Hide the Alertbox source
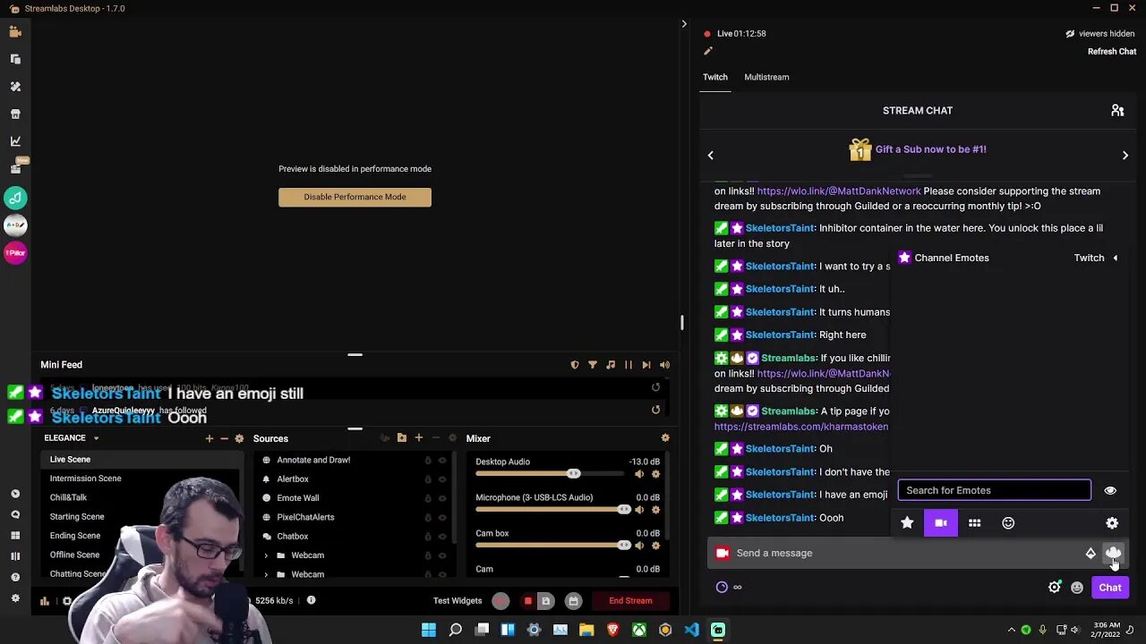This screenshot has width=1146, height=644. click(x=442, y=479)
